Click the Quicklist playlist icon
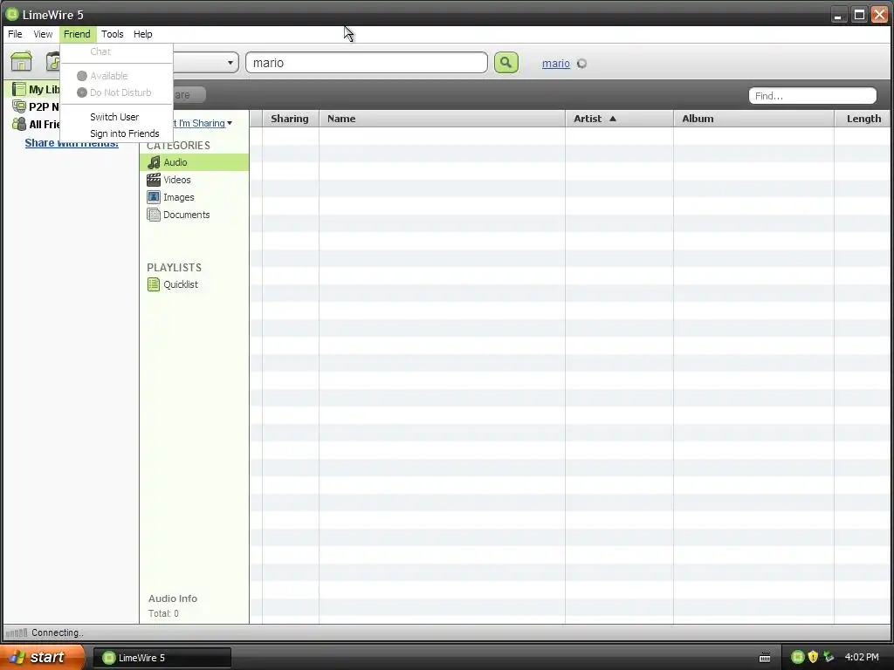The width and height of the screenshot is (894, 670). click(154, 284)
